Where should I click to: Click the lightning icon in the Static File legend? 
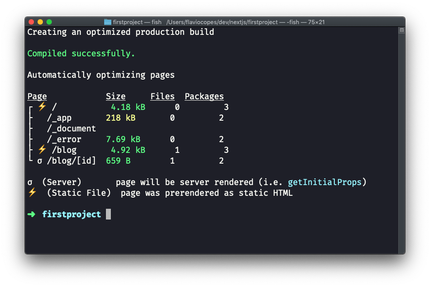click(x=32, y=193)
